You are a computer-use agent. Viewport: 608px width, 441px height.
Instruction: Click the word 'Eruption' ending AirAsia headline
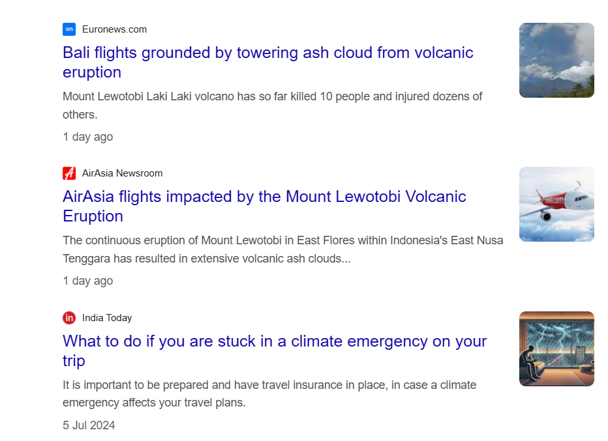[93, 216]
